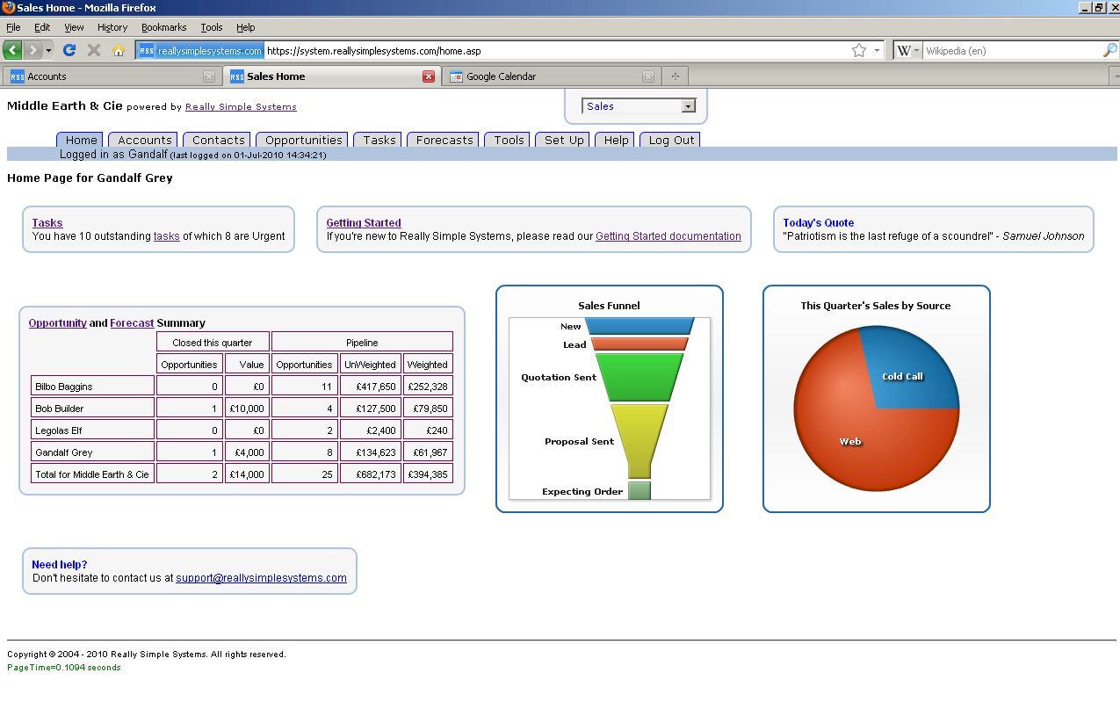Click the Lead funnel segment
The image size is (1120, 709).
(x=639, y=344)
